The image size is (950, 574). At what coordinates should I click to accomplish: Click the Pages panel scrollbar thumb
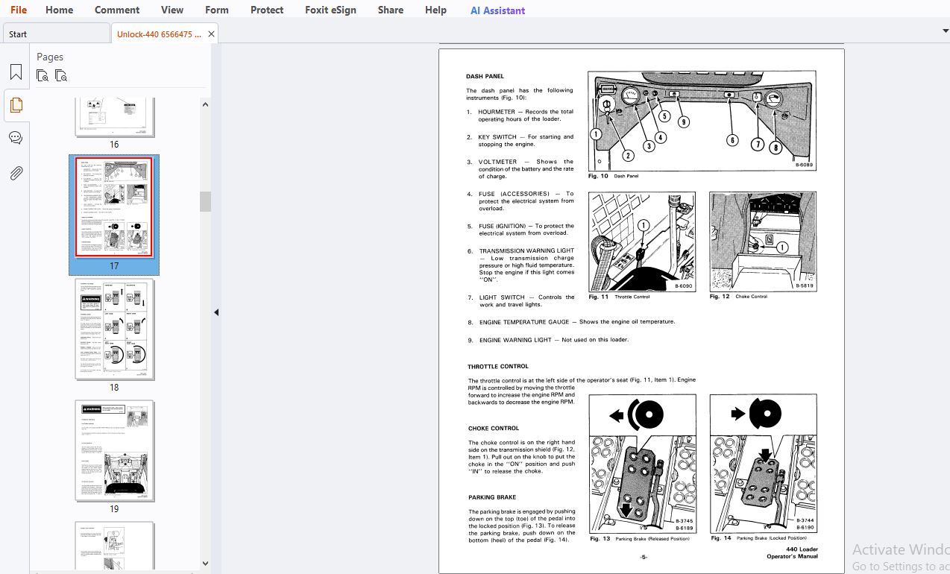[x=206, y=201]
